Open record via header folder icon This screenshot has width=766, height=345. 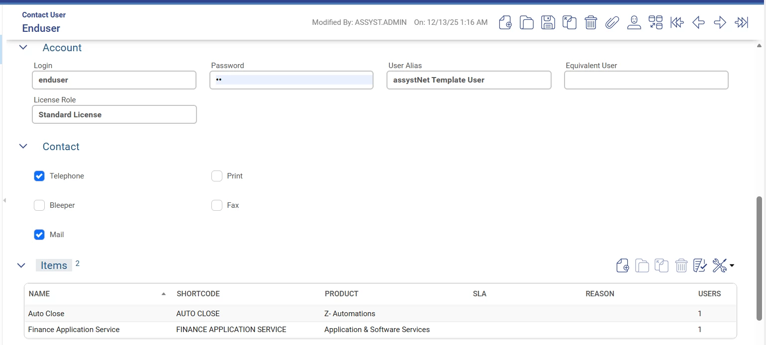pos(527,22)
